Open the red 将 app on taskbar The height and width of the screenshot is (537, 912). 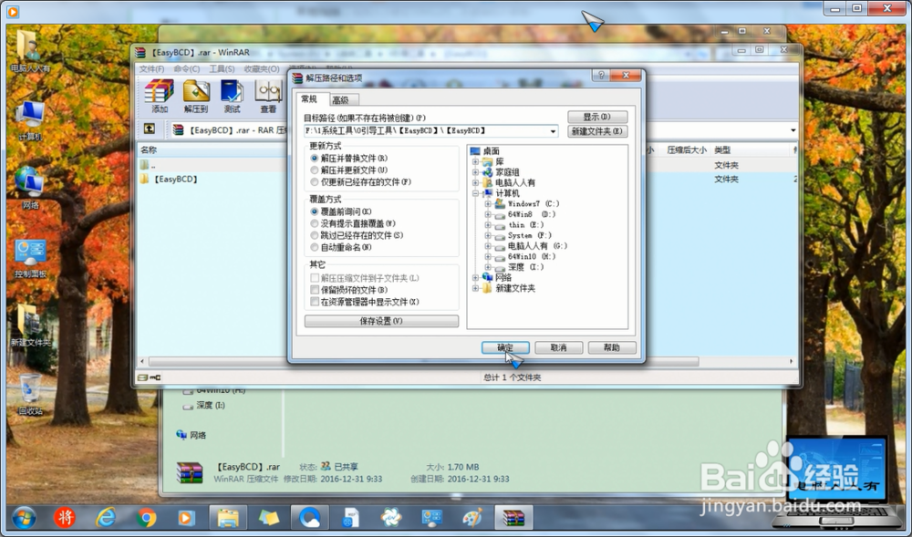click(x=65, y=517)
